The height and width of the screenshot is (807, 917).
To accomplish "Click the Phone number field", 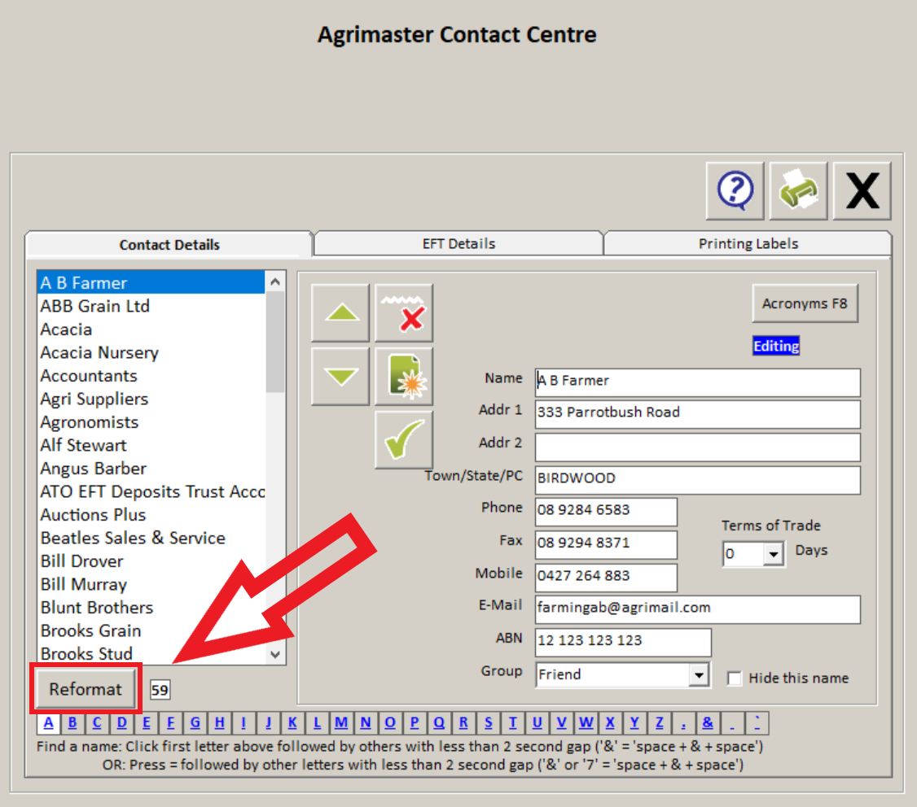I will pyautogui.click(x=607, y=512).
